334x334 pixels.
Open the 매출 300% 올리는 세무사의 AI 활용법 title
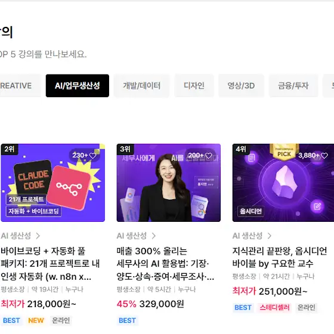pyautogui.click(x=165, y=264)
